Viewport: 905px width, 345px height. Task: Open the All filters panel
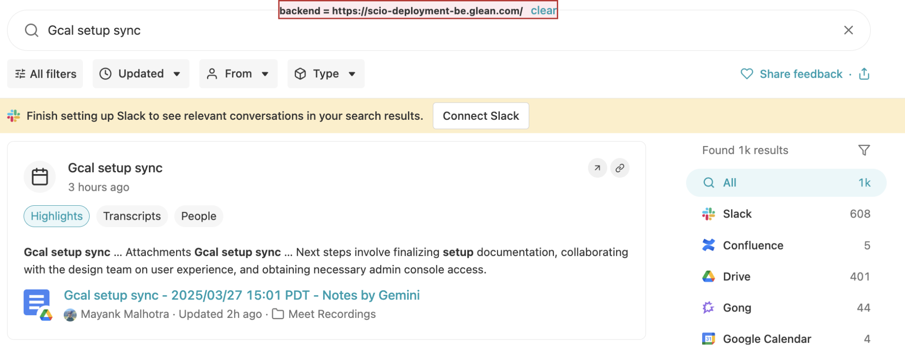pyautogui.click(x=45, y=74)
